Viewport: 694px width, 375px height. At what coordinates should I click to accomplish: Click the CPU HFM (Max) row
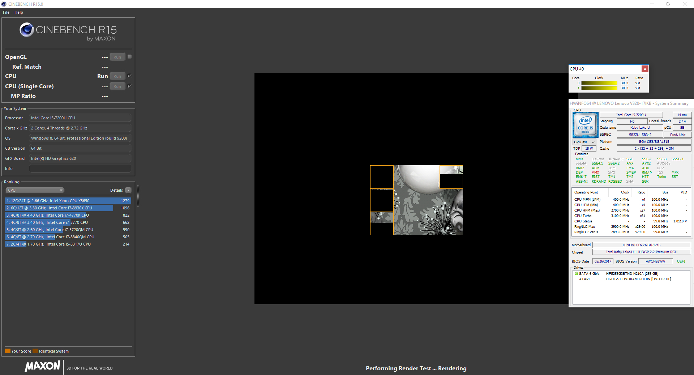(x=631, y=210)
